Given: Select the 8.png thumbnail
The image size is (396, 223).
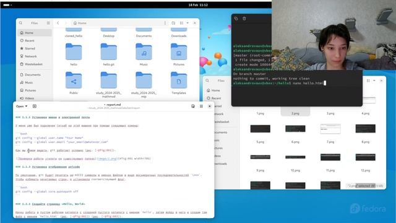Looking at the screenshot, I should pos(366,129).
